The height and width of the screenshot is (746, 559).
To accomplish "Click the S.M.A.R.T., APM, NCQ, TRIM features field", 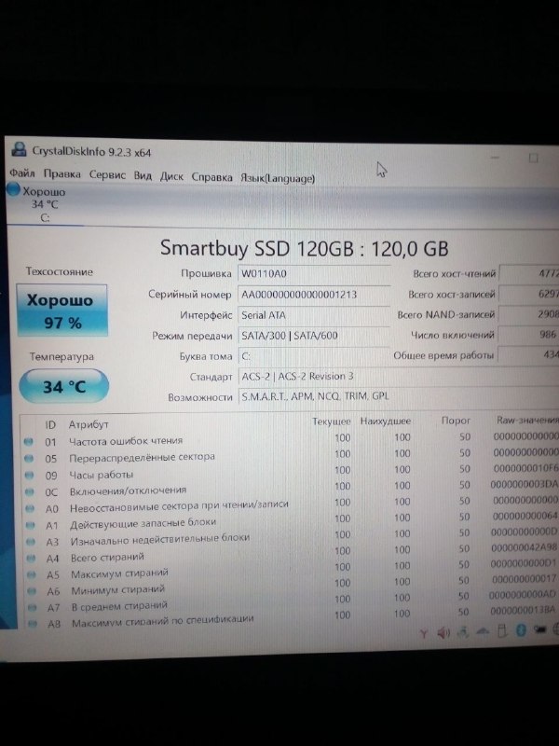I will [x=399, y=396].
